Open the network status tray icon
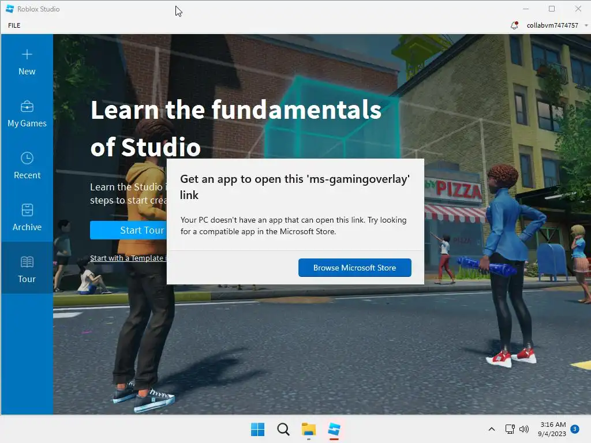 (510, 429)
